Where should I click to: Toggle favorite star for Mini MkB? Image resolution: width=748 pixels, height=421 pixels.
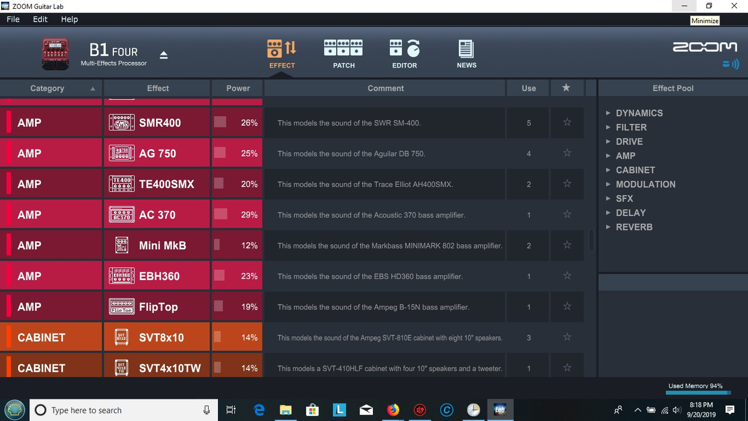567,245
